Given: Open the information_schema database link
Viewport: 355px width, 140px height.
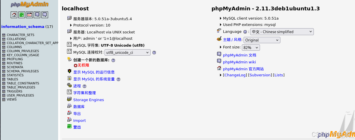Looking at the screenshot, I should tap(23, 27).
